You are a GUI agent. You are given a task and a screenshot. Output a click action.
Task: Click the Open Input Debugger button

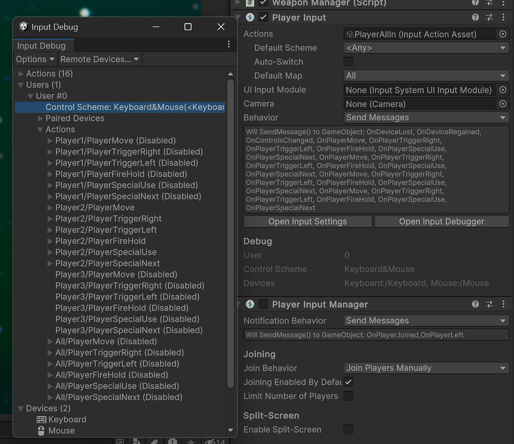tap(442, 221)
